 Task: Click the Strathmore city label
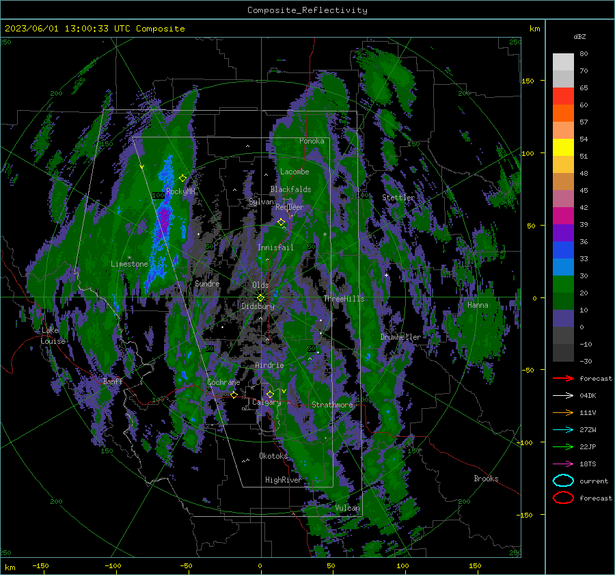(332, 405)
